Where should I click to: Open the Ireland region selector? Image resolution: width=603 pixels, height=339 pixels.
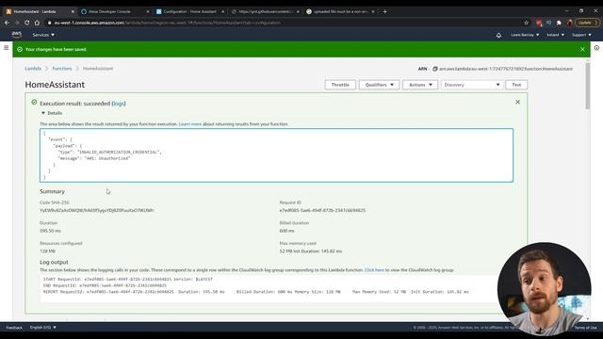click(555, 35)
